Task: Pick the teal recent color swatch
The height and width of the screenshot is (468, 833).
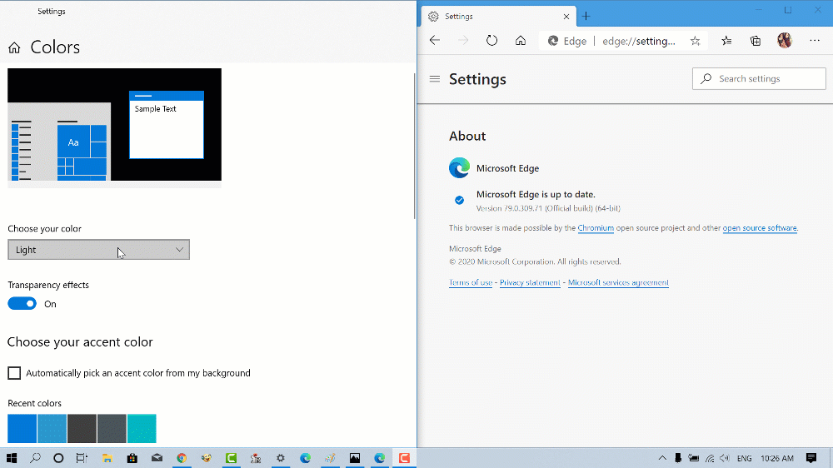Action: [142, 428]
